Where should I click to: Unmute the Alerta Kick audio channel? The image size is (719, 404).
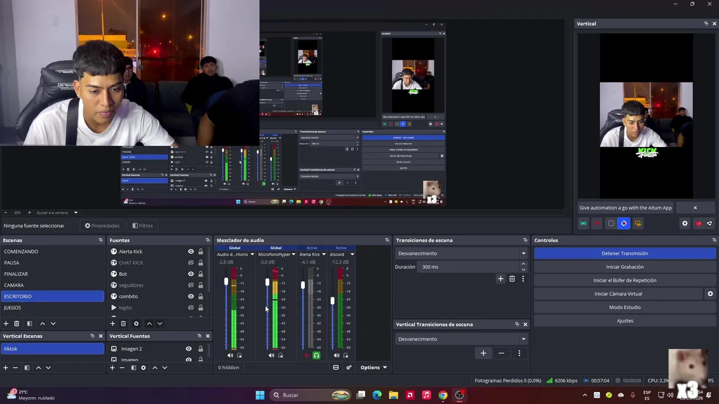pos(307,355)
